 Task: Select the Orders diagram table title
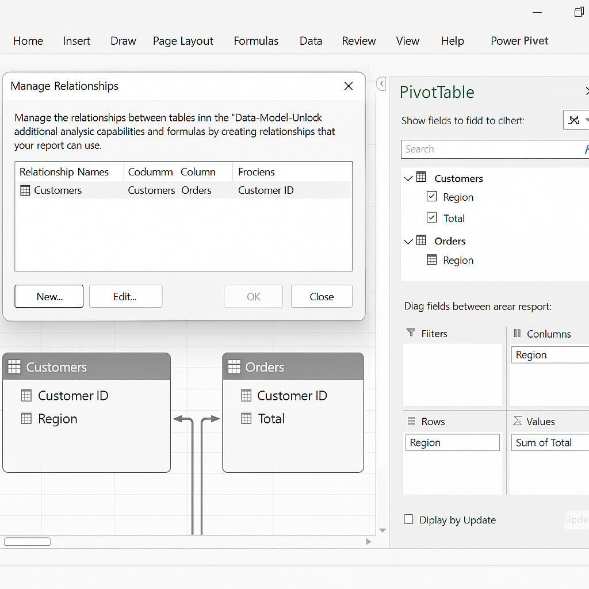[x=265, y=367]
